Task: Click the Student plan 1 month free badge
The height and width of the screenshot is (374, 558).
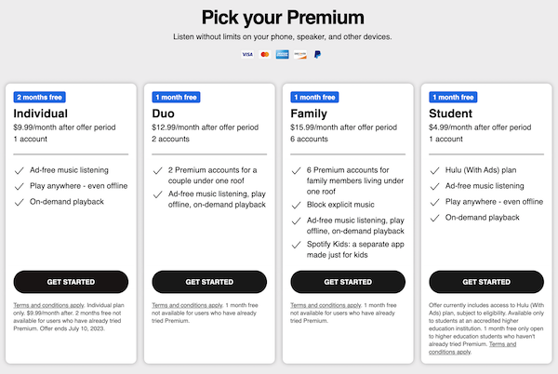Action: 455,96
